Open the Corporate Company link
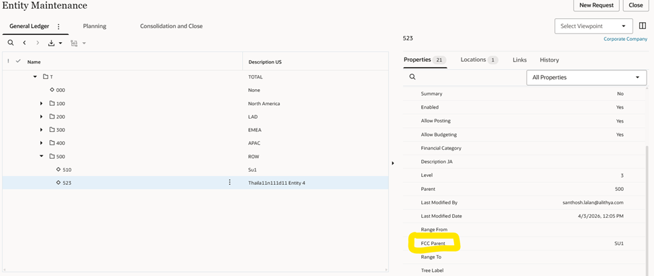 pyautogui.click(x=625, y=40)
